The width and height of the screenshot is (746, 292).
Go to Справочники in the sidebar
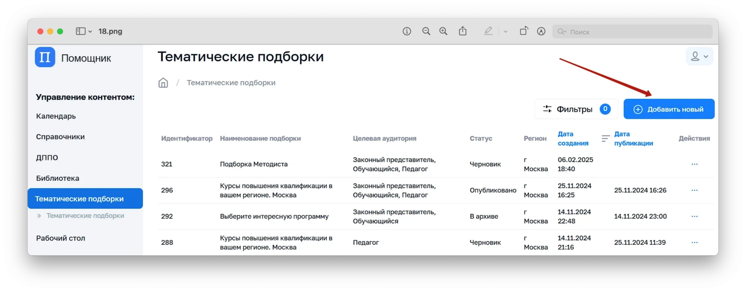(60, 137)
